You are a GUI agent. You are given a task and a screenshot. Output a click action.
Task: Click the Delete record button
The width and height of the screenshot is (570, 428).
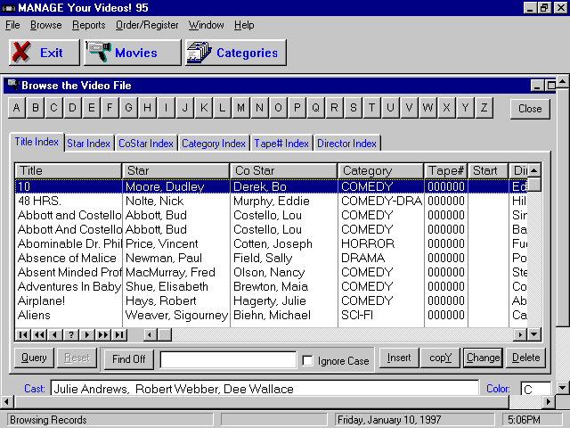coord(525,358)
